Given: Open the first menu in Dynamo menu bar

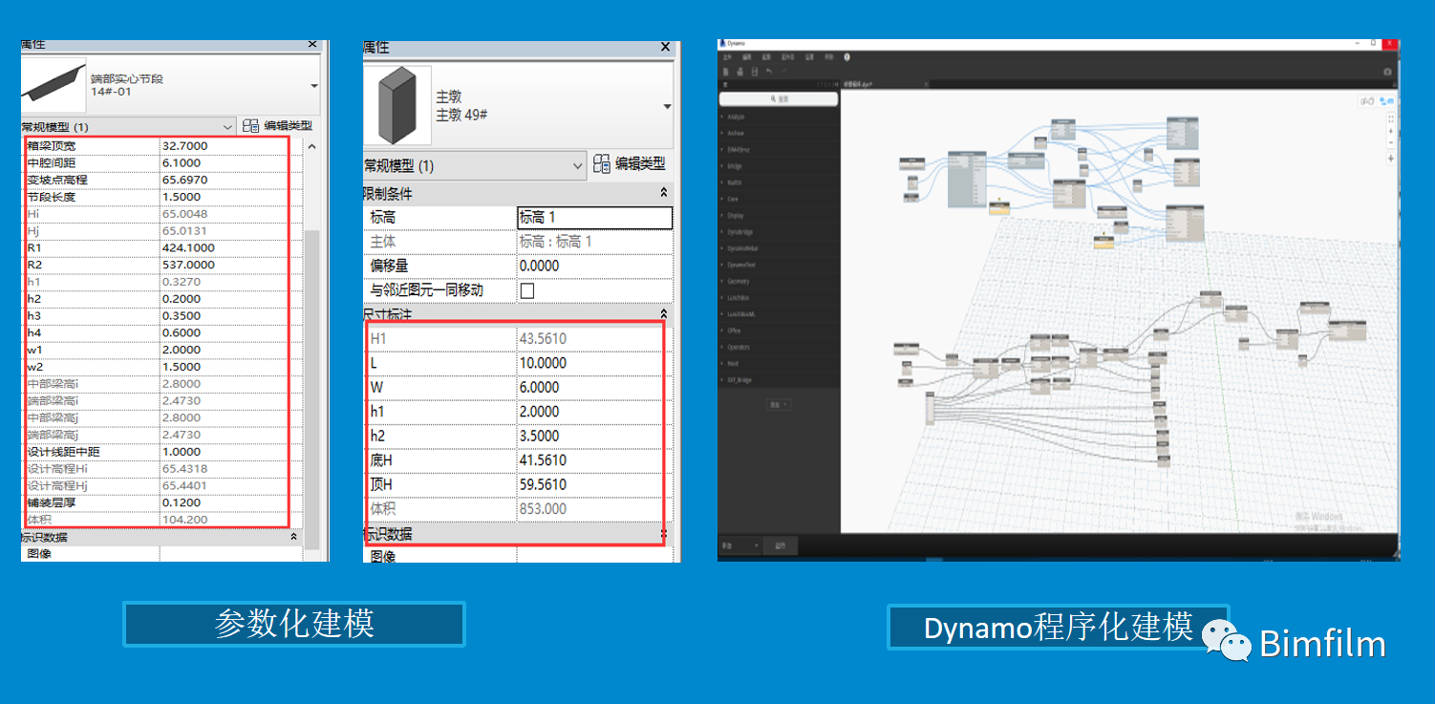Looking at the screenshot, I should pos(727,57).
